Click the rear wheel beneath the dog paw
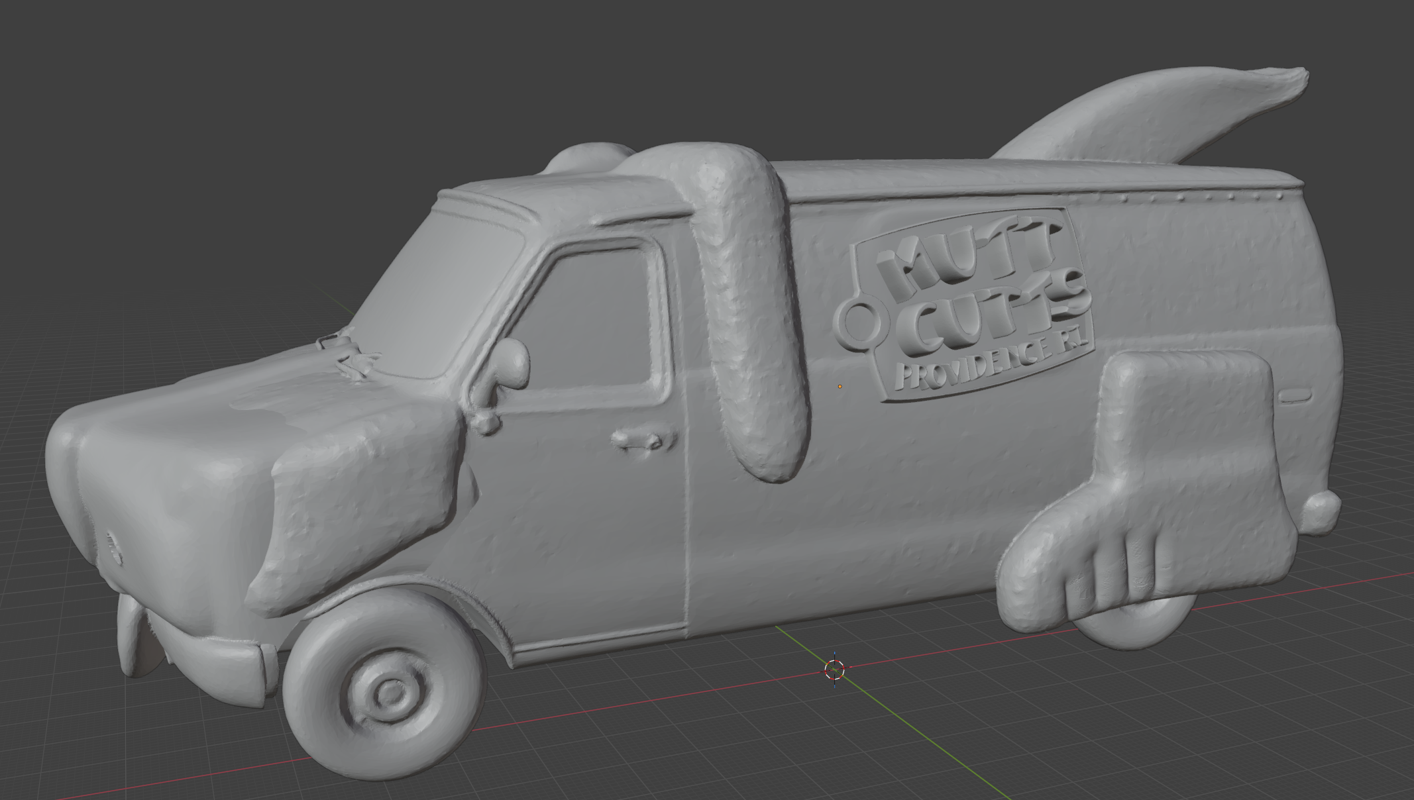Screen dimensions: 1414x800 click(x=1133, y=621)
